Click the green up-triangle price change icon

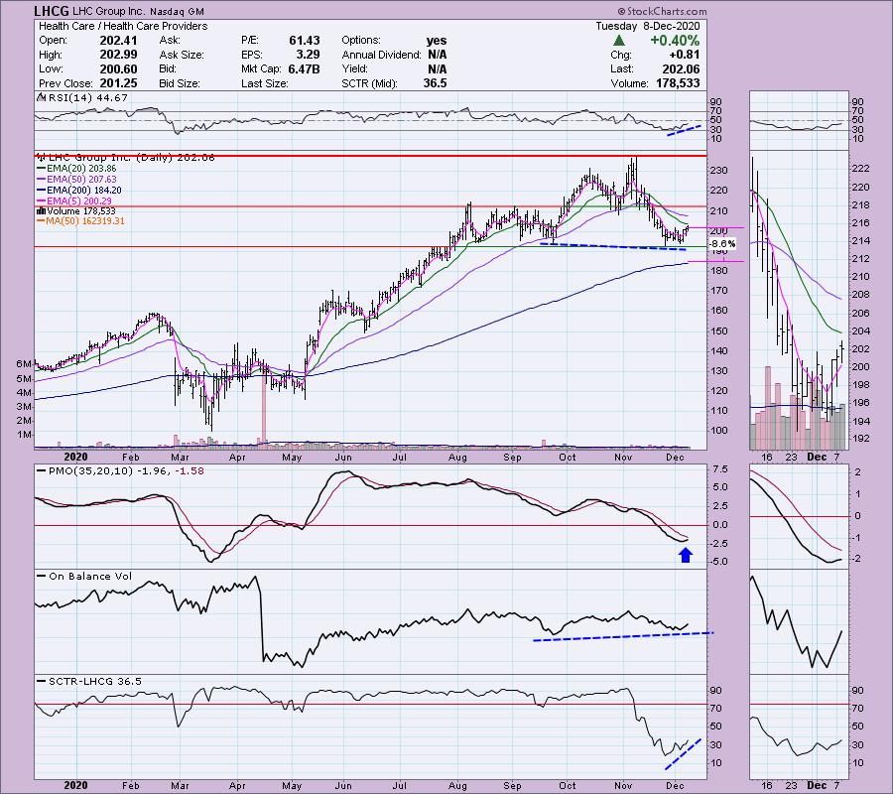tap(619, 41)
